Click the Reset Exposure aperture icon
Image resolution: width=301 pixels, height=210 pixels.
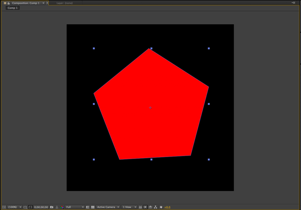coord(161,207)
